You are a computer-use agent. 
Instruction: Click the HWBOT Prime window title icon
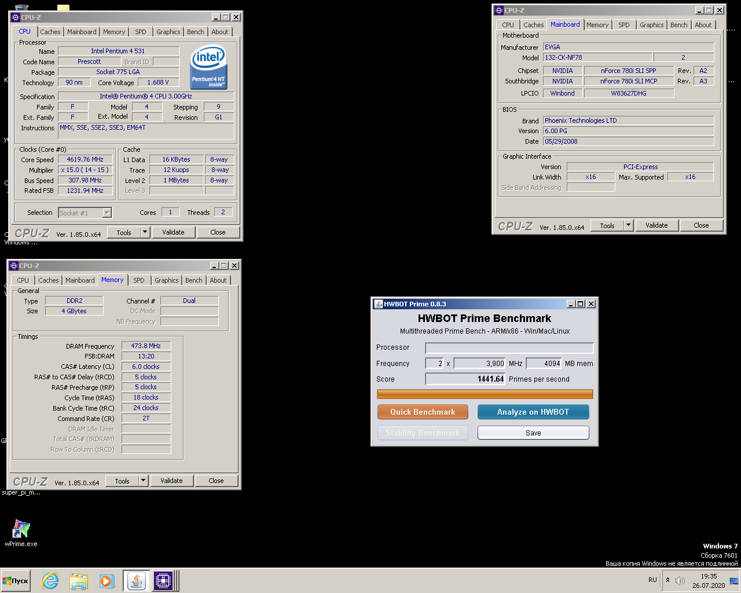[x=379, y=304]
